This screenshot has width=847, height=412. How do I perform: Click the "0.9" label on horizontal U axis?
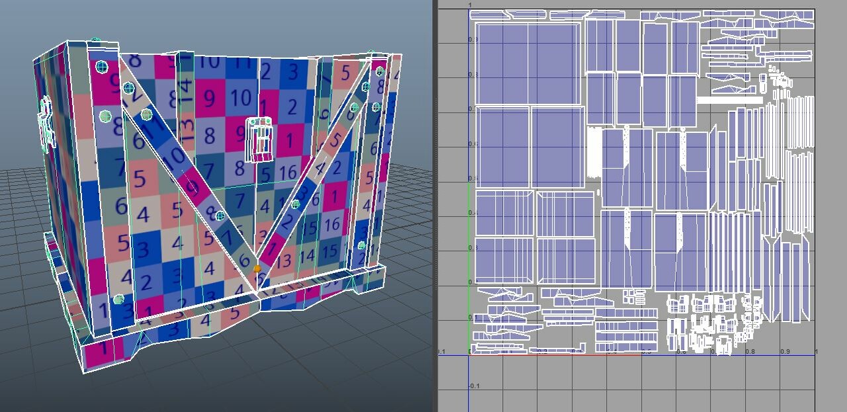pyautogui.click(x=785, y=352)
